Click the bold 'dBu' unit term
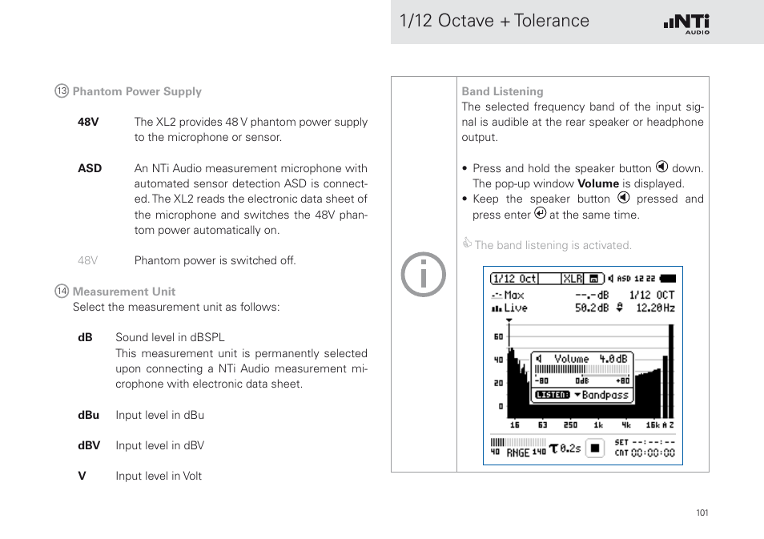 [x=88, y=415]
